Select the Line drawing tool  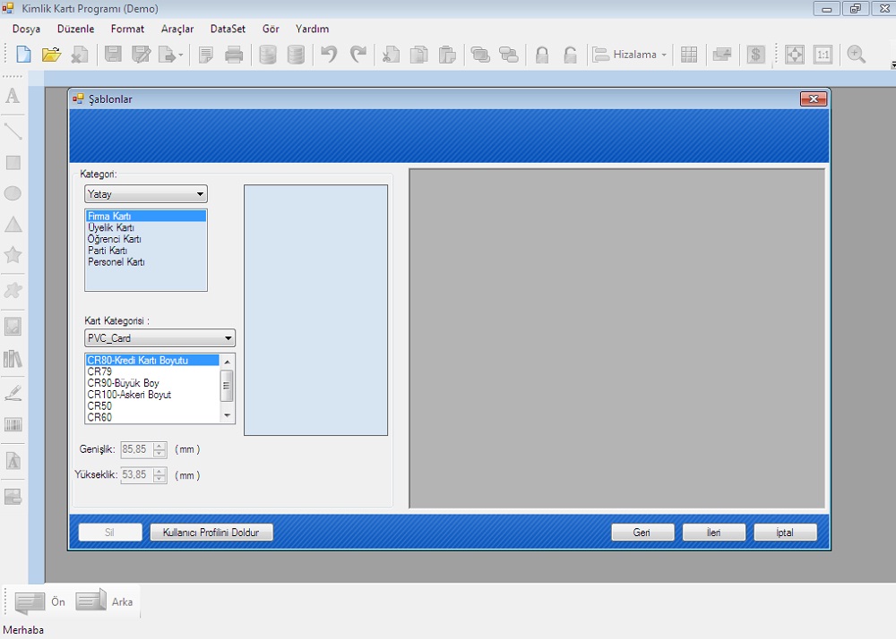pos(13,132)
